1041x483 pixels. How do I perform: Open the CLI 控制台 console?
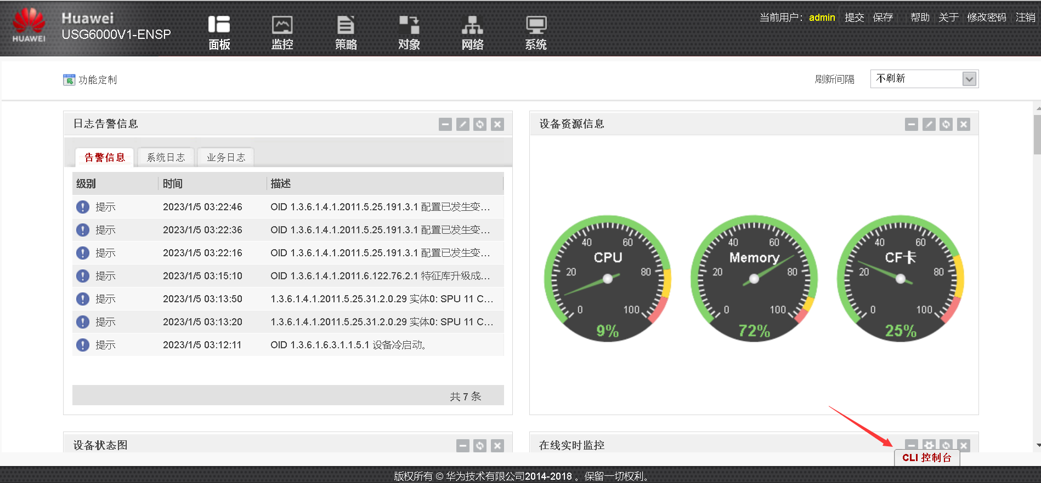[x=927, y=458]
